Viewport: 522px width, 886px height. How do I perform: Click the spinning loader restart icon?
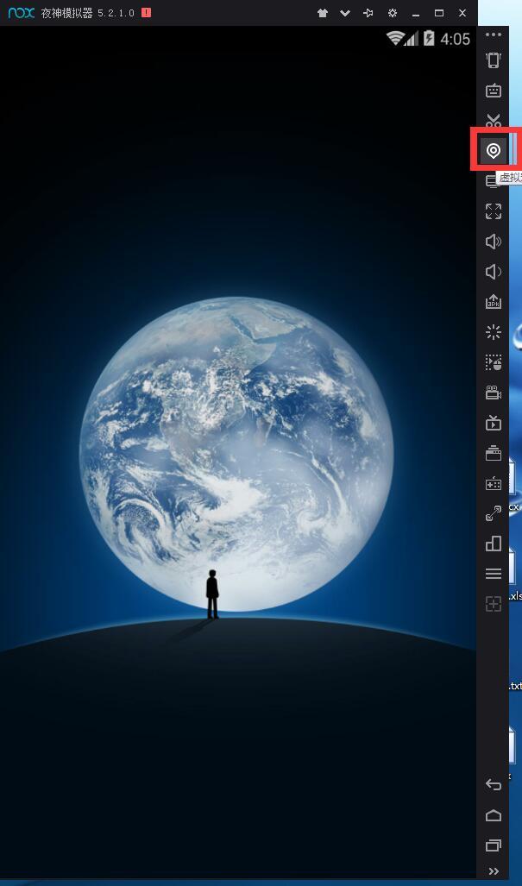[494, 332]
